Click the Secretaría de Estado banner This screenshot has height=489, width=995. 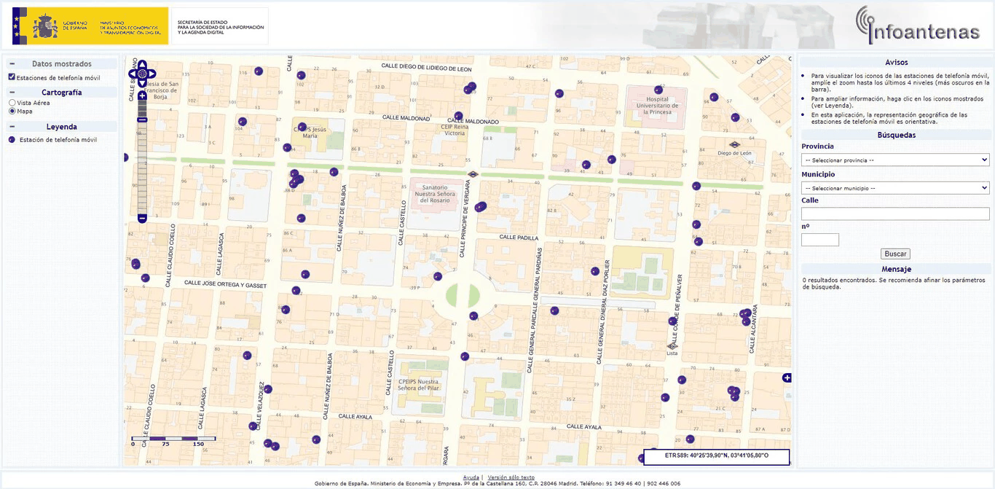click(219, 26)
